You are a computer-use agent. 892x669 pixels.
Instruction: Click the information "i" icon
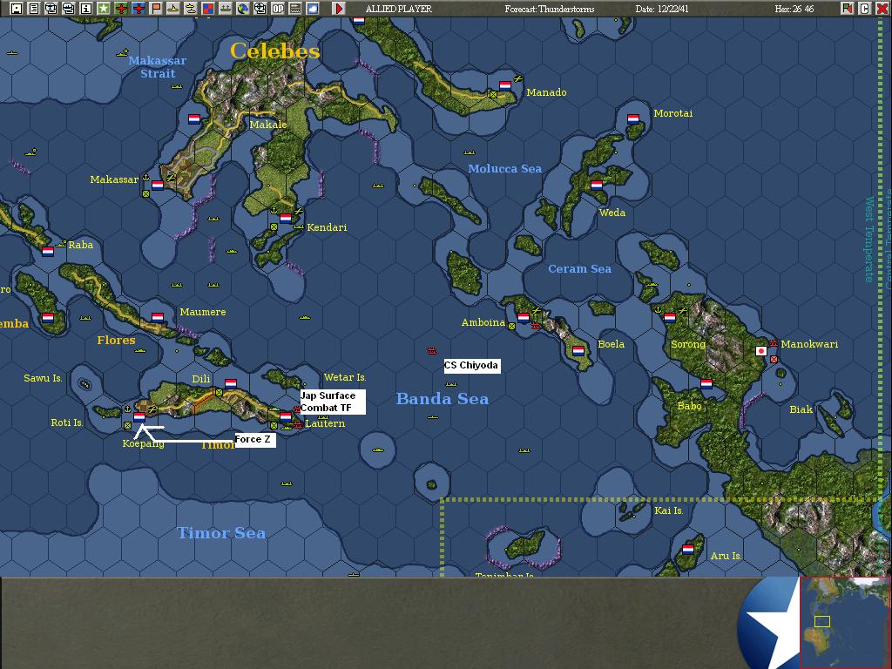pyautogui.click(x=85, y=7)
